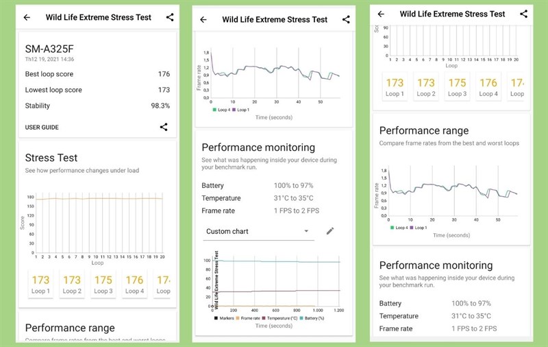Tap Markers legend entry in custom chart
This screenshot has height=347, width=548.
point(224,318)
